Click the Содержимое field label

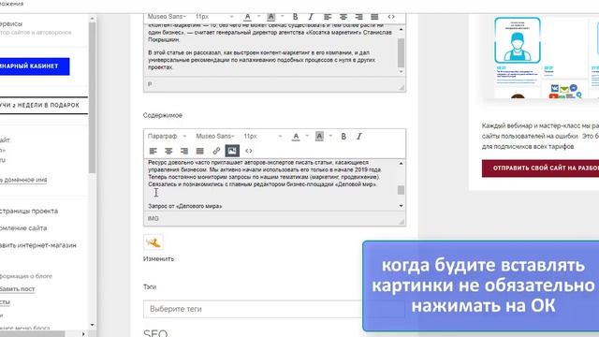[163, 115]
